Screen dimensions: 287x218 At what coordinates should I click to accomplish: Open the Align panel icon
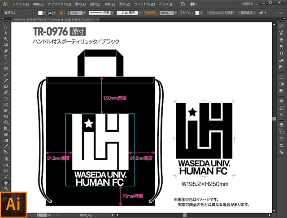(281, 145)
